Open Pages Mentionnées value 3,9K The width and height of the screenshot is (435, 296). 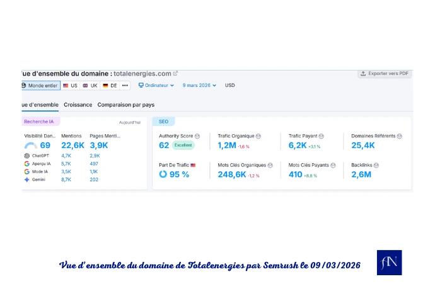pyautogui.click(x=99, y=145)
